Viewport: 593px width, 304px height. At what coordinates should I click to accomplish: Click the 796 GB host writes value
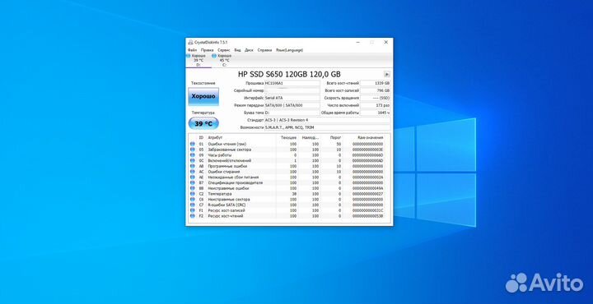[x=376, y=90]
